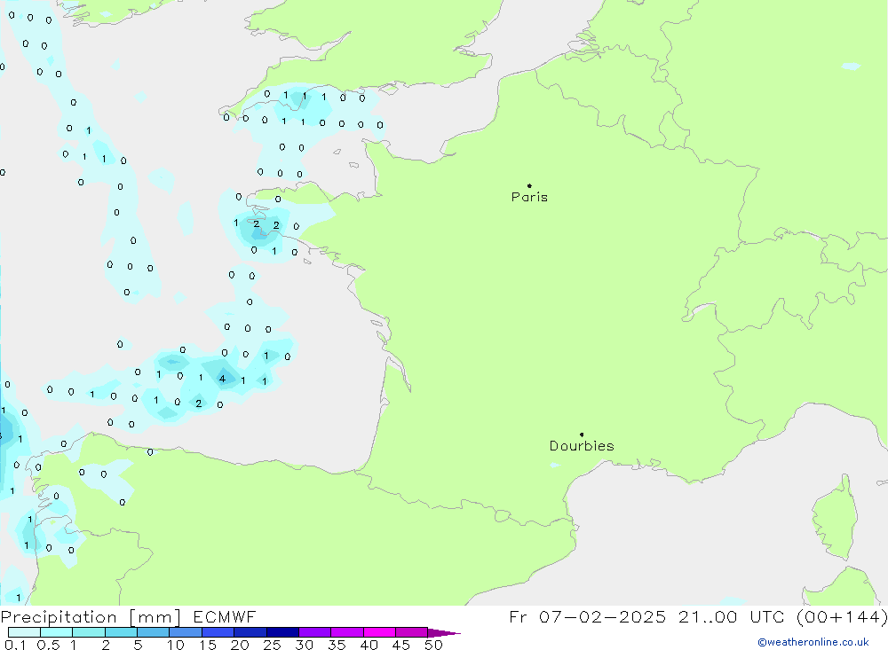Click the legend value 35
888x650 pixels.
coord(337,645)
